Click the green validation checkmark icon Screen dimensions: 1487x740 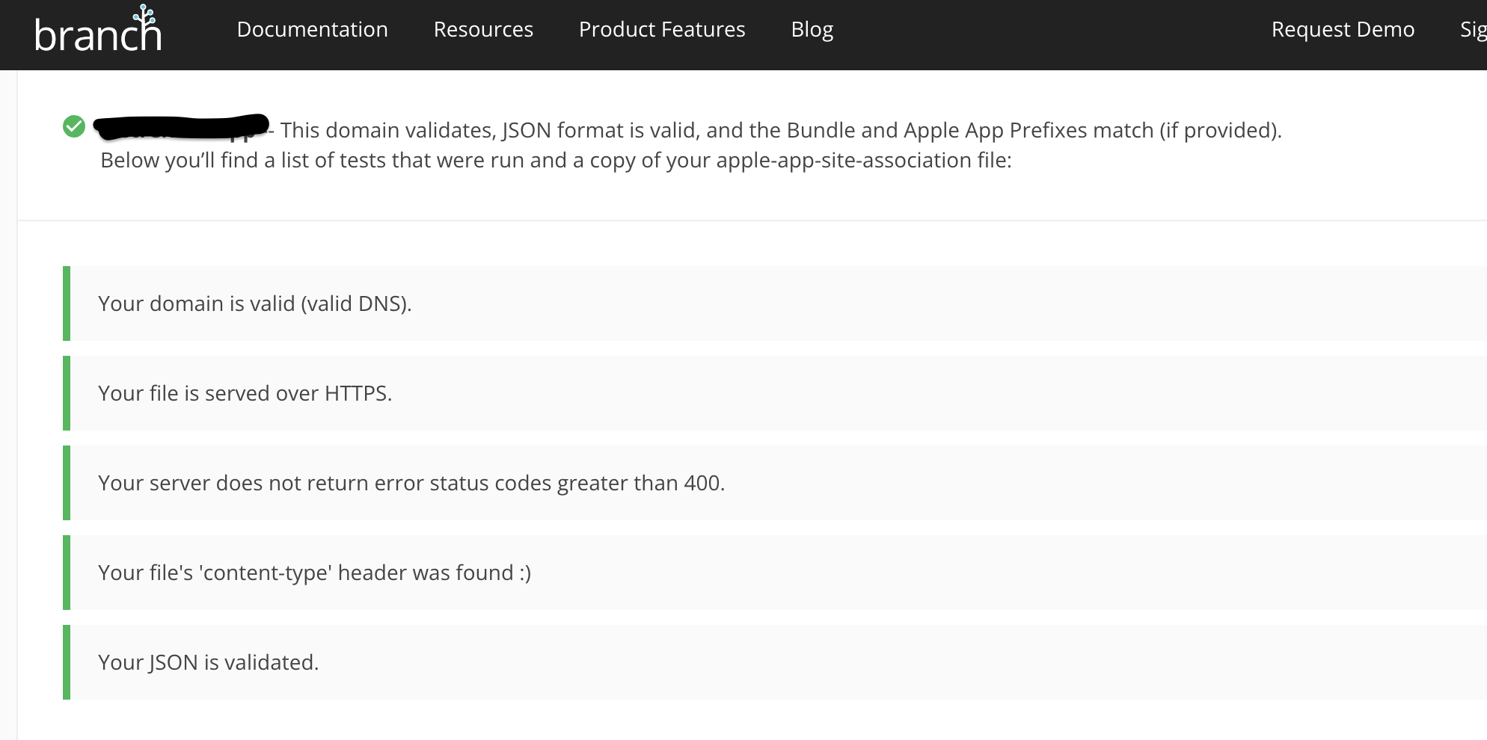point(74,126)
